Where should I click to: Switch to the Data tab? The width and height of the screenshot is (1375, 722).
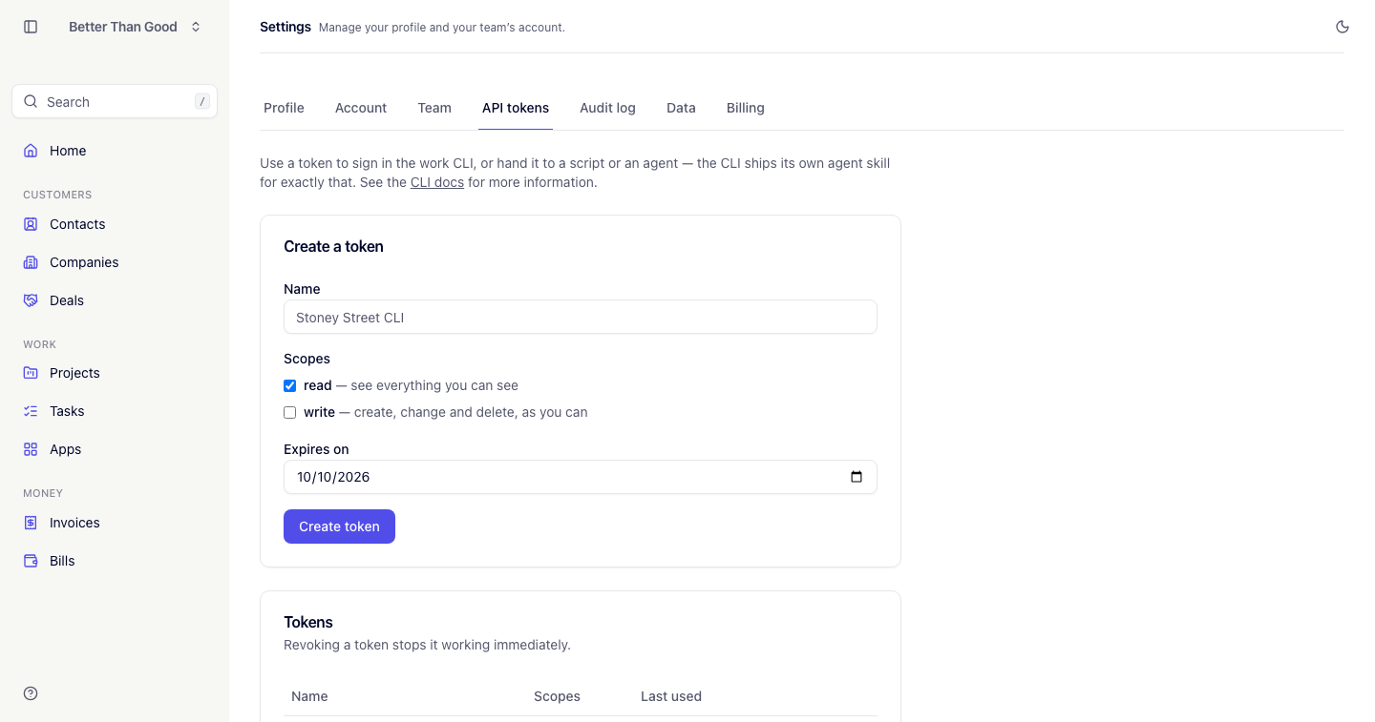click(681, 108)
